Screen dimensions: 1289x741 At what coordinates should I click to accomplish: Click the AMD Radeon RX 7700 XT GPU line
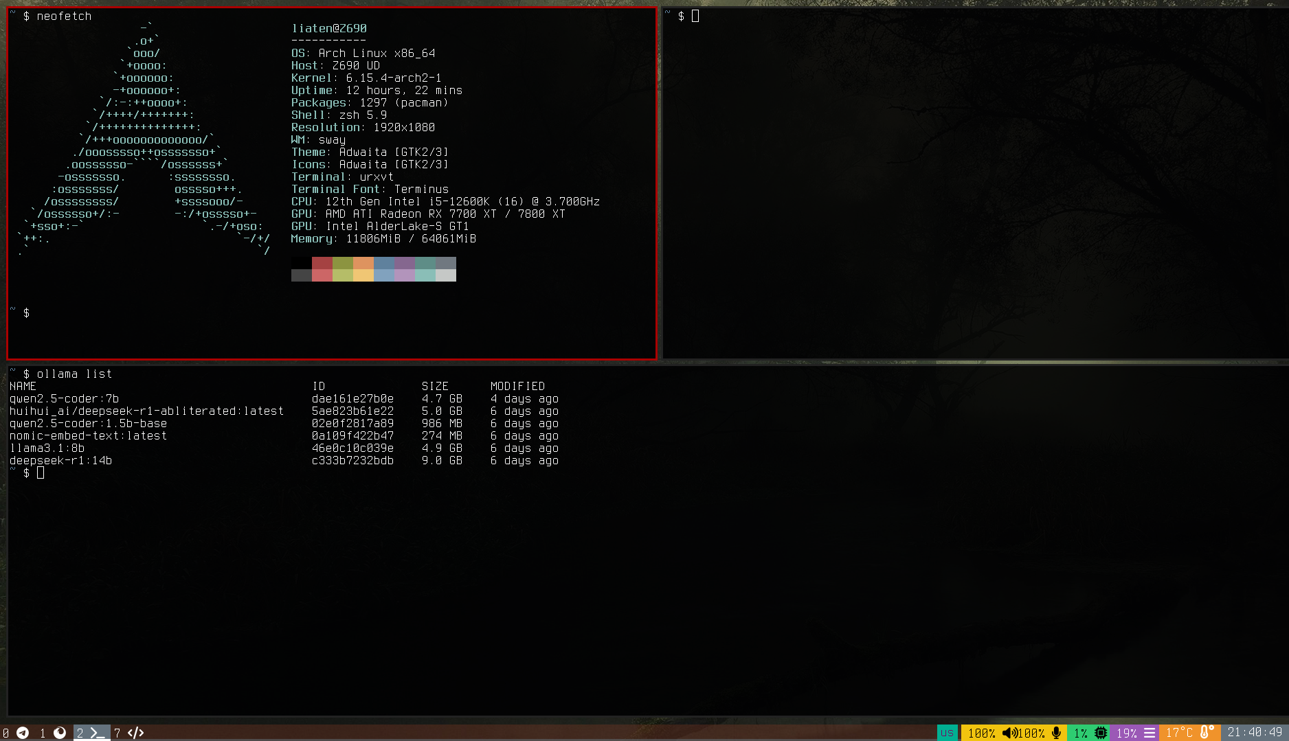click(x=429, y=214)
